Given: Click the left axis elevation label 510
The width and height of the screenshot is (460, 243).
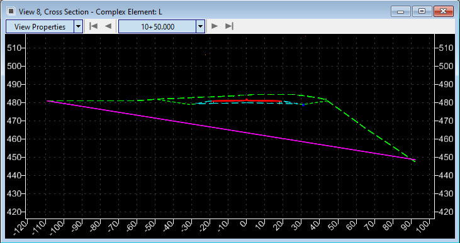Looking at the screenshot, I should coord(14,48).
